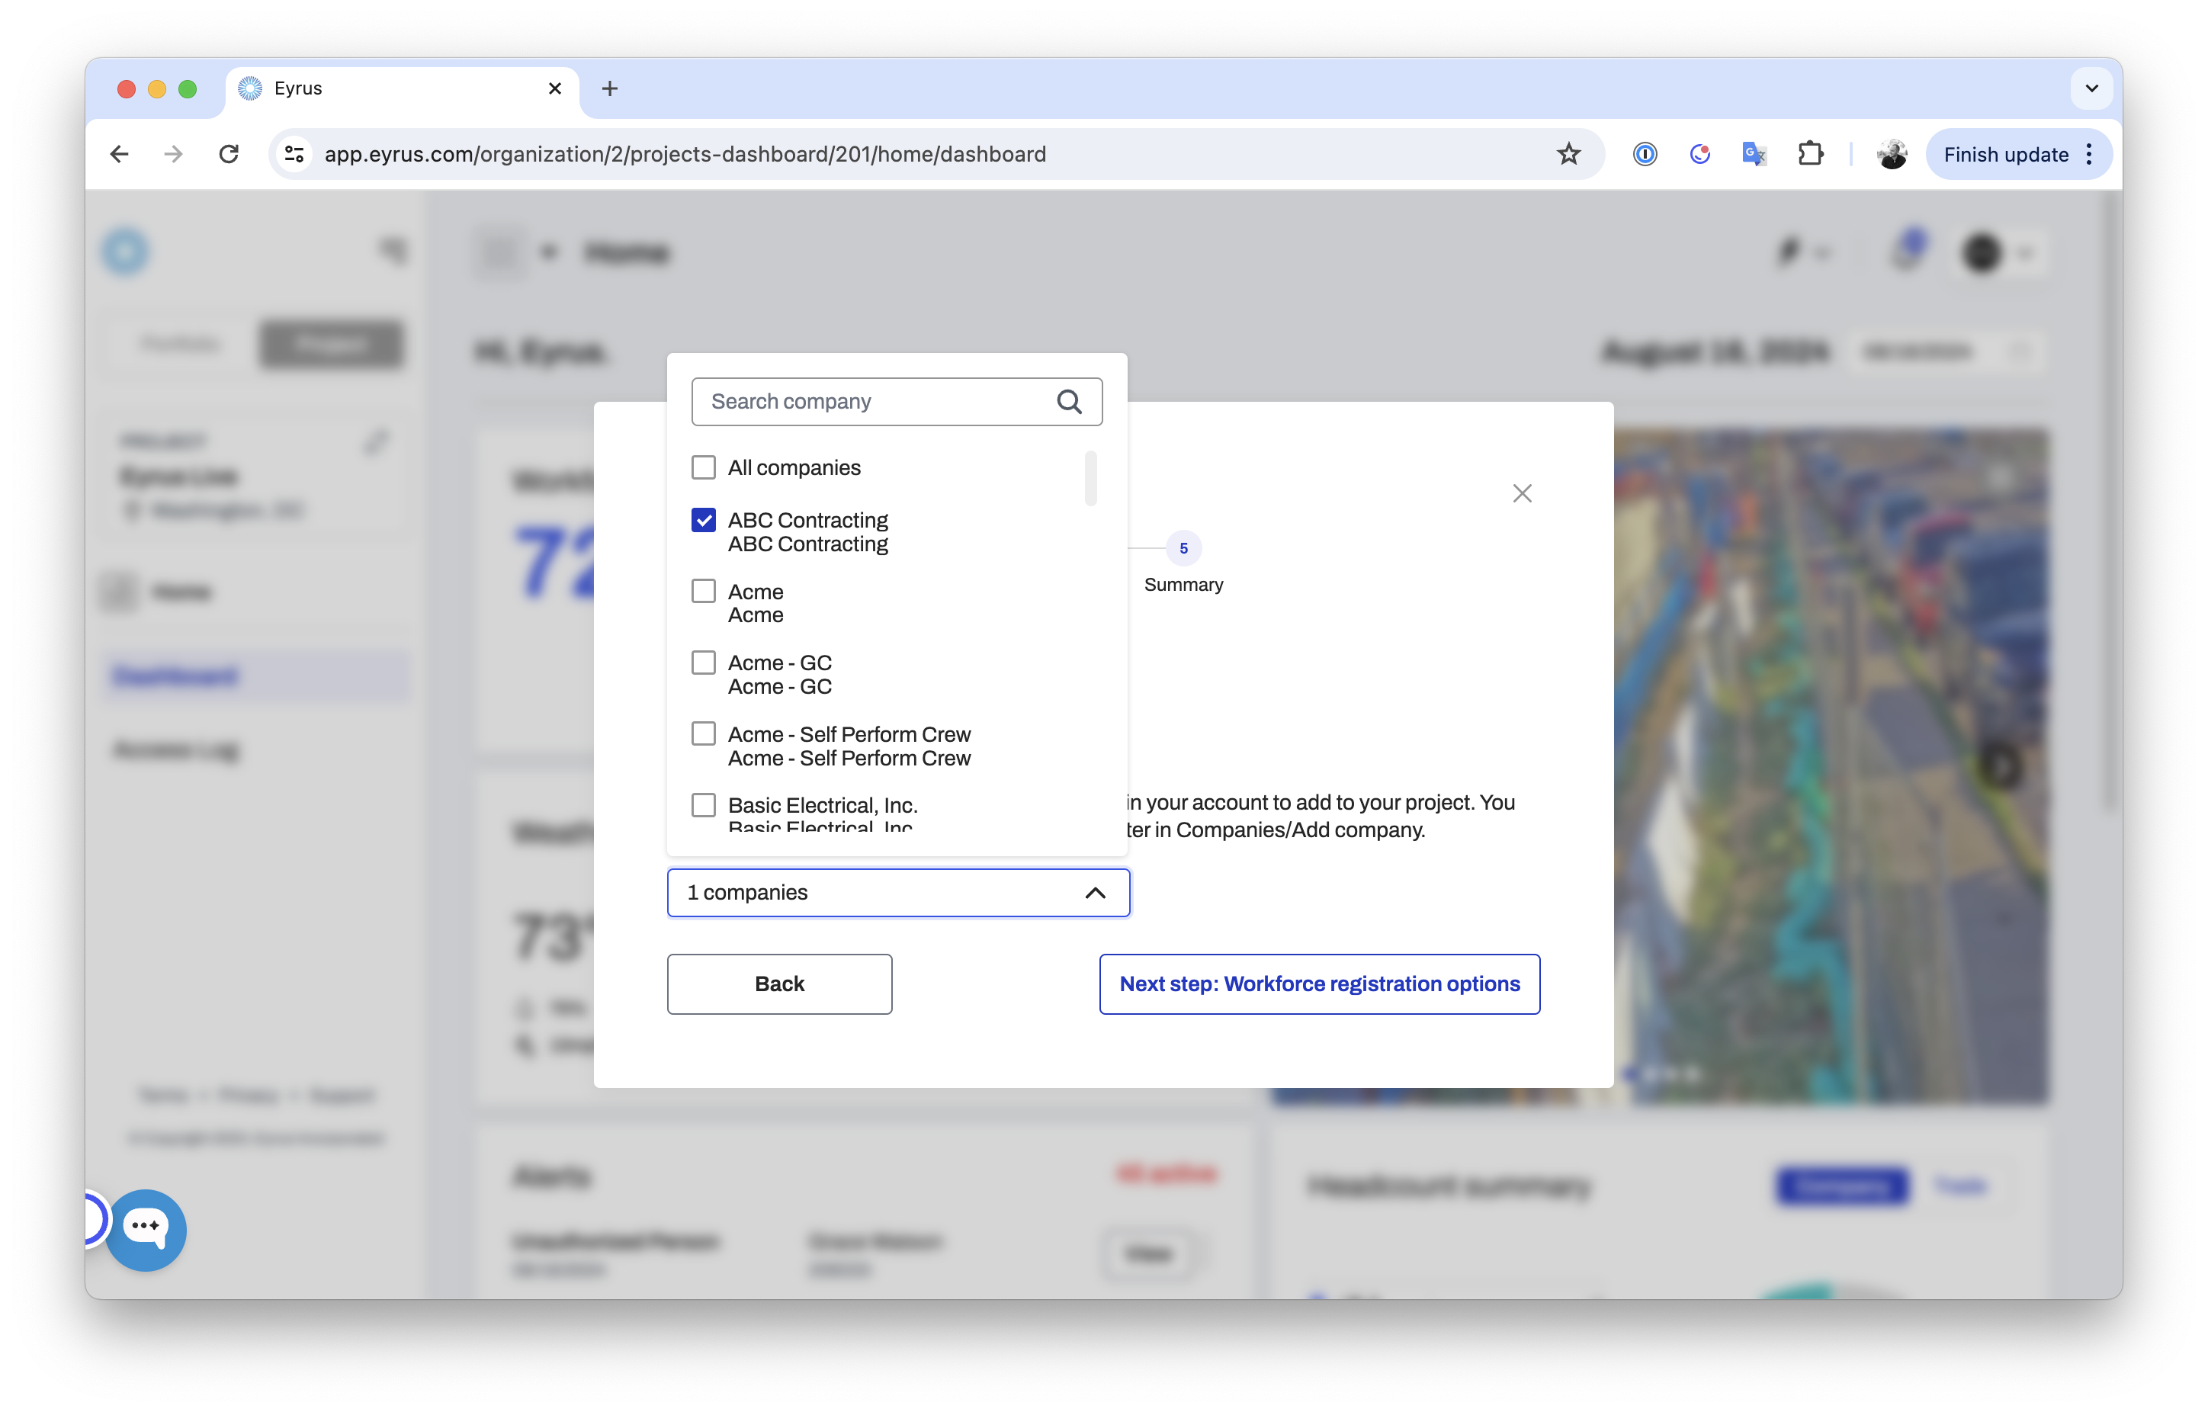This screenshot has height=1412, width=2208.
Task: Uncheck the ABC Contracting checkbox
Action: tap(703, 520)
